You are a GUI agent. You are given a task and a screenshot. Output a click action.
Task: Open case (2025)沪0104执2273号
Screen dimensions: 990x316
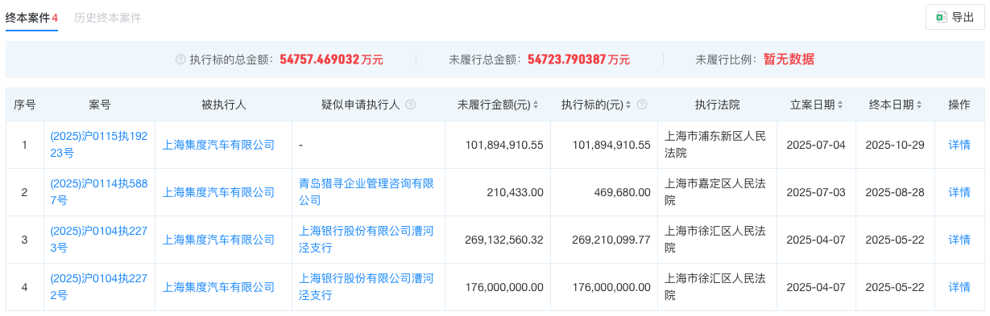[98, 240]
